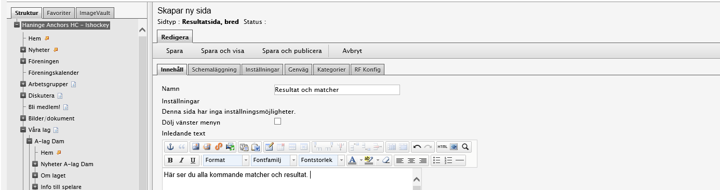The width and height of the screenshot is (720, 190).
Task: Insert a numbered list
Action: pos(448,160)
